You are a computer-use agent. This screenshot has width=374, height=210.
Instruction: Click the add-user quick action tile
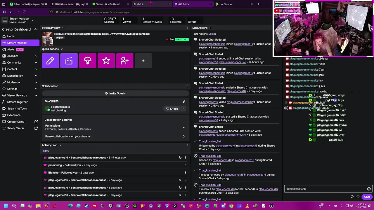125,61
